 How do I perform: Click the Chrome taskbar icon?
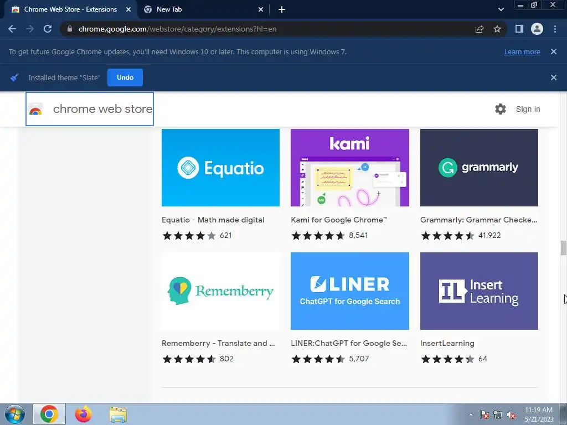(x=49, y=414)
